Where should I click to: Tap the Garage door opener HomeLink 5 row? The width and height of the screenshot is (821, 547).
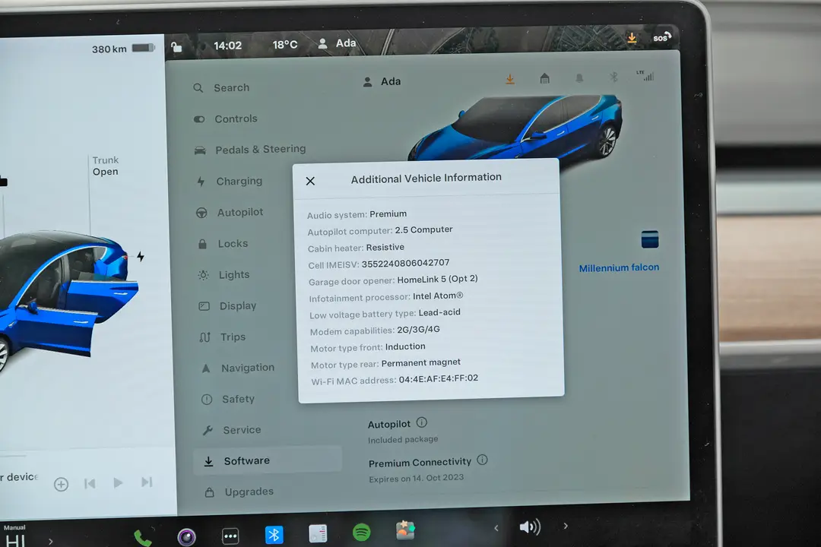393,280
